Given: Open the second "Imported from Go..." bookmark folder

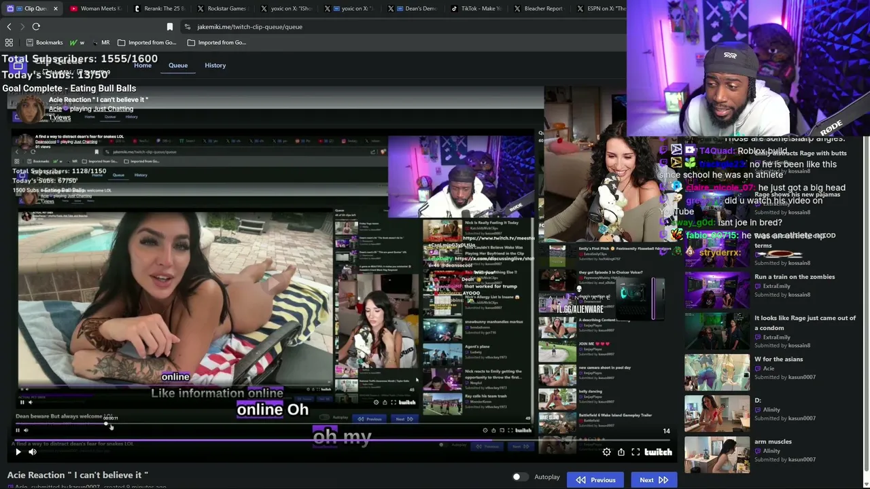Looking at the screenshot, I should pyautogui.click(x=217, y=42).
